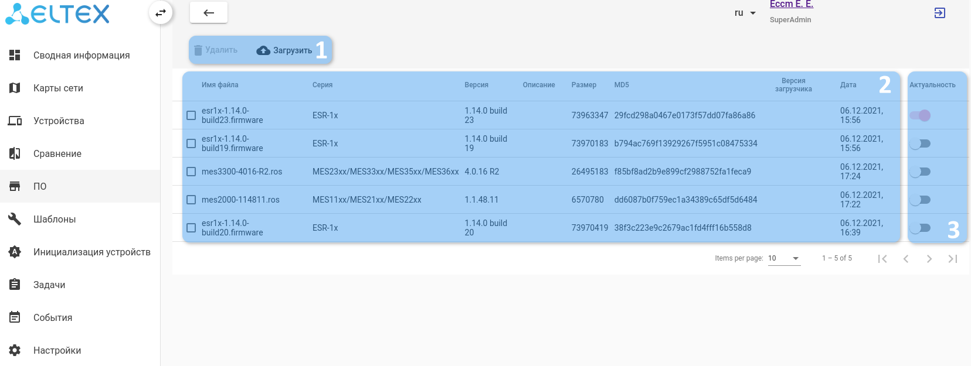
Task: Select checkbox for esr1x-1.14.0-build20.firmware
Action: tap(191, 228)
